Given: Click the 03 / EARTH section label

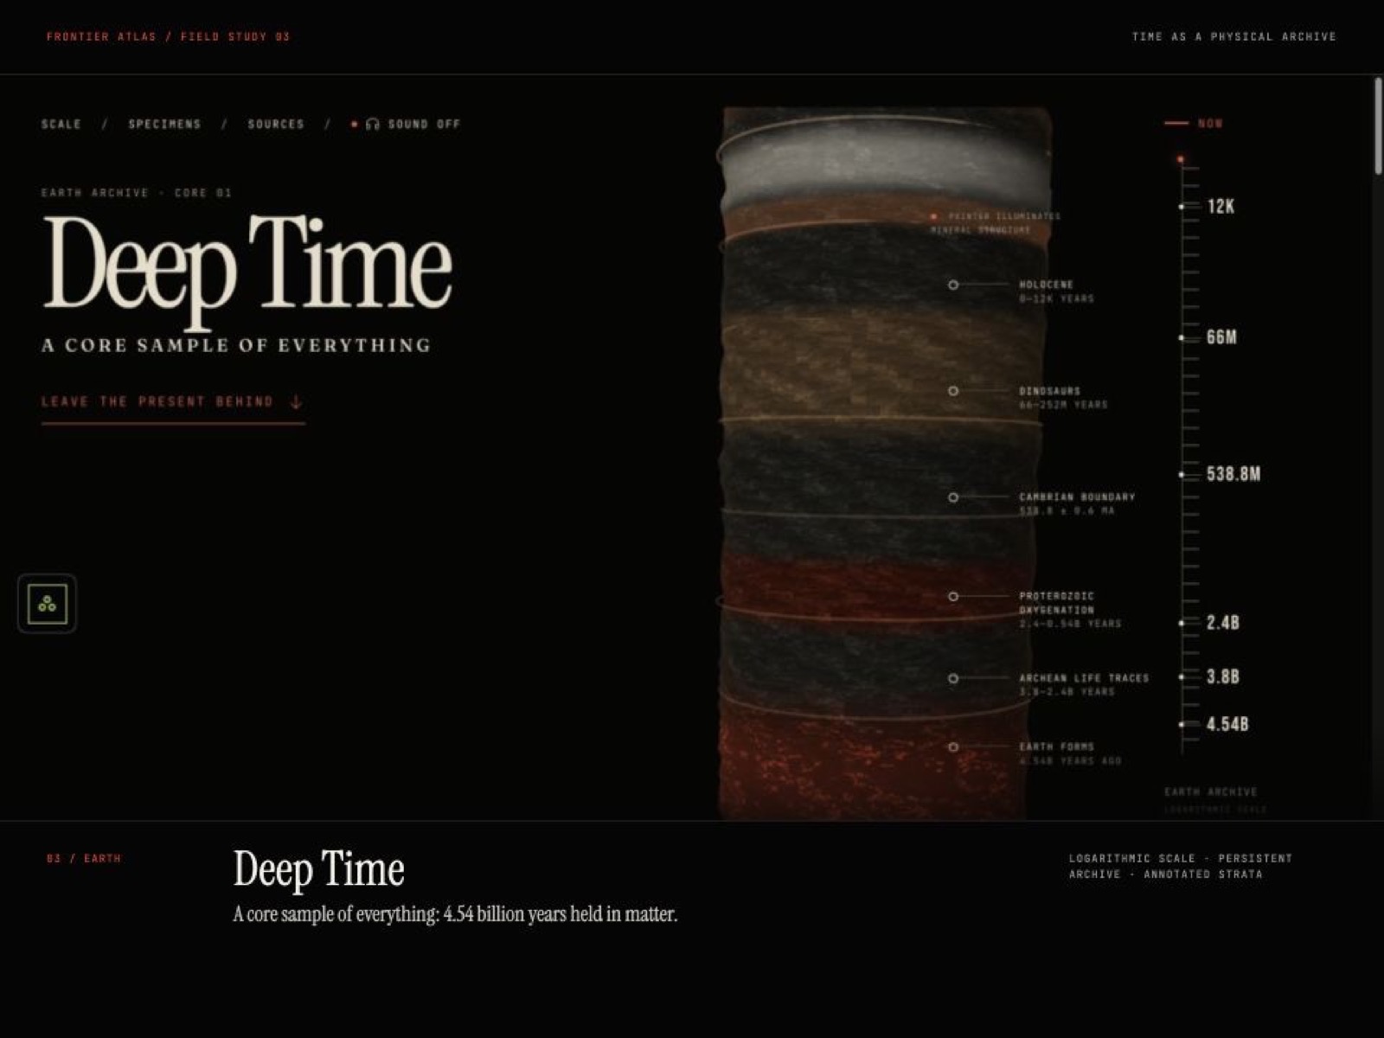Looking at the screenshot, I should point(84,858).
